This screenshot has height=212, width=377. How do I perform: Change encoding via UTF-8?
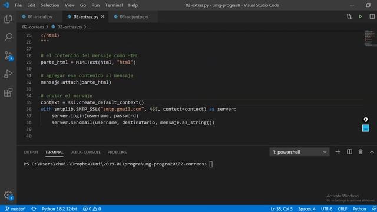[326, 209]
